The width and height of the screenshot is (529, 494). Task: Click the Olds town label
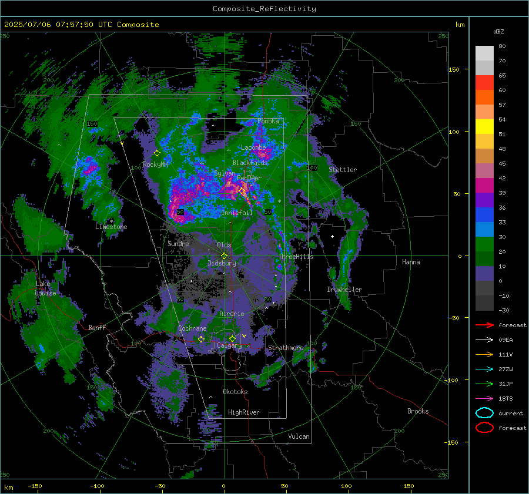click(x=224, y=245)
